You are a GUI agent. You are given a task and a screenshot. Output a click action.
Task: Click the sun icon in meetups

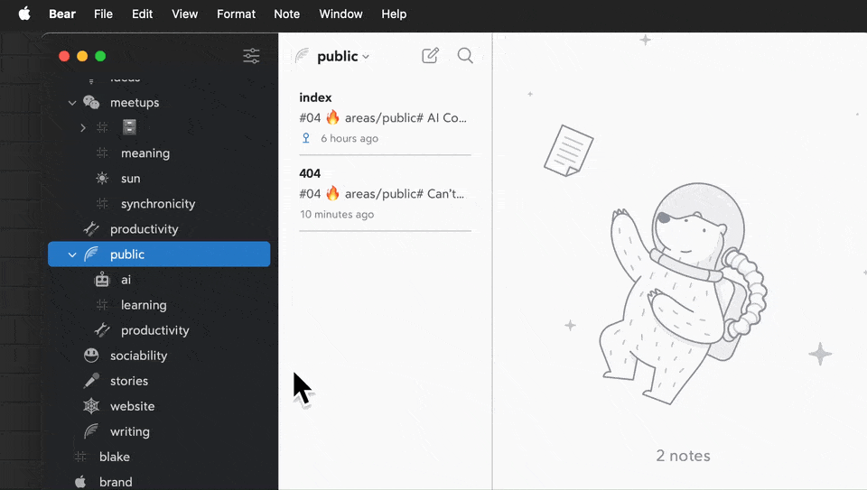tap(102, 179)
